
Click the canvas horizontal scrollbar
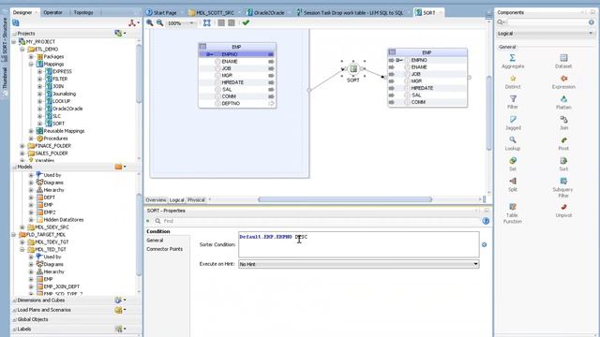pyautogui.click(x=345, y=199)
